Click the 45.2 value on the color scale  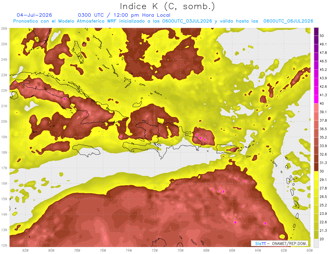pyautogui.click(x=323, y=70)
